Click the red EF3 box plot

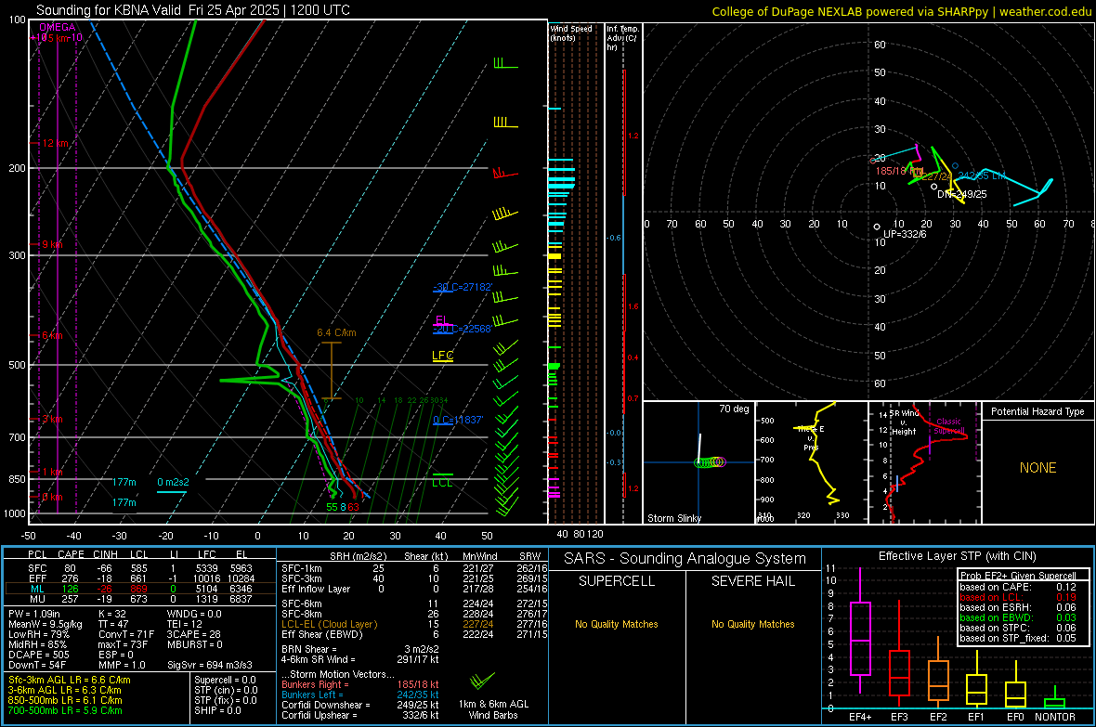click(x=899, y=654)
